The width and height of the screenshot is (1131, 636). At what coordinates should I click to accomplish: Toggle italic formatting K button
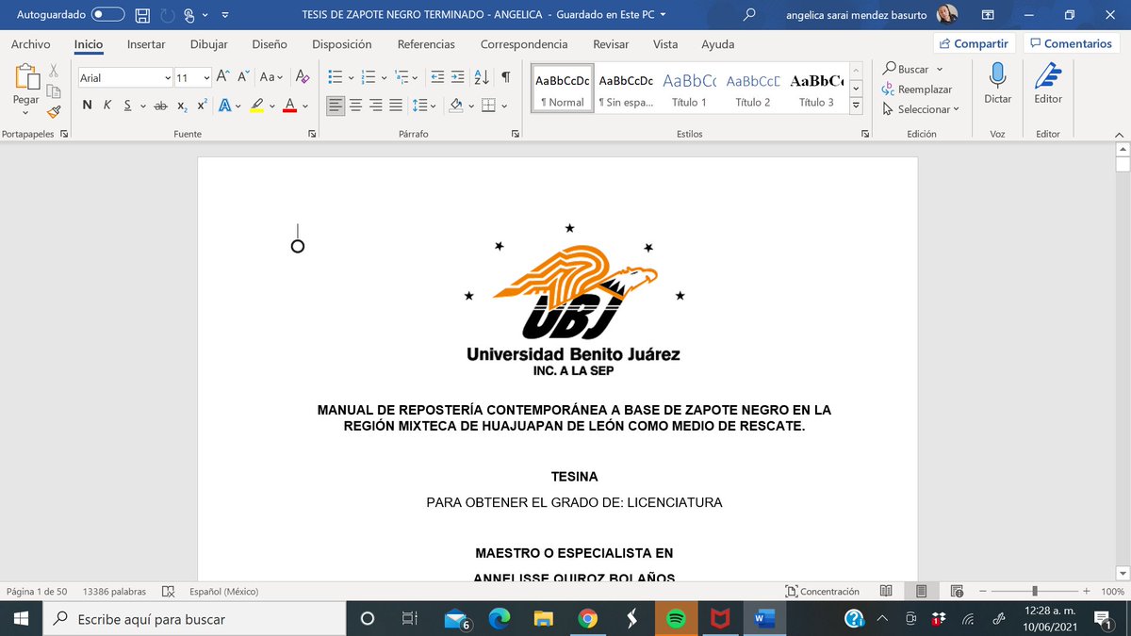(x=108, y=106)
